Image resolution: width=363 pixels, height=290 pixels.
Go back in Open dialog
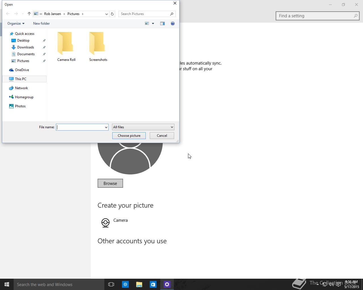pyautogui.click(x=8, y=14)
